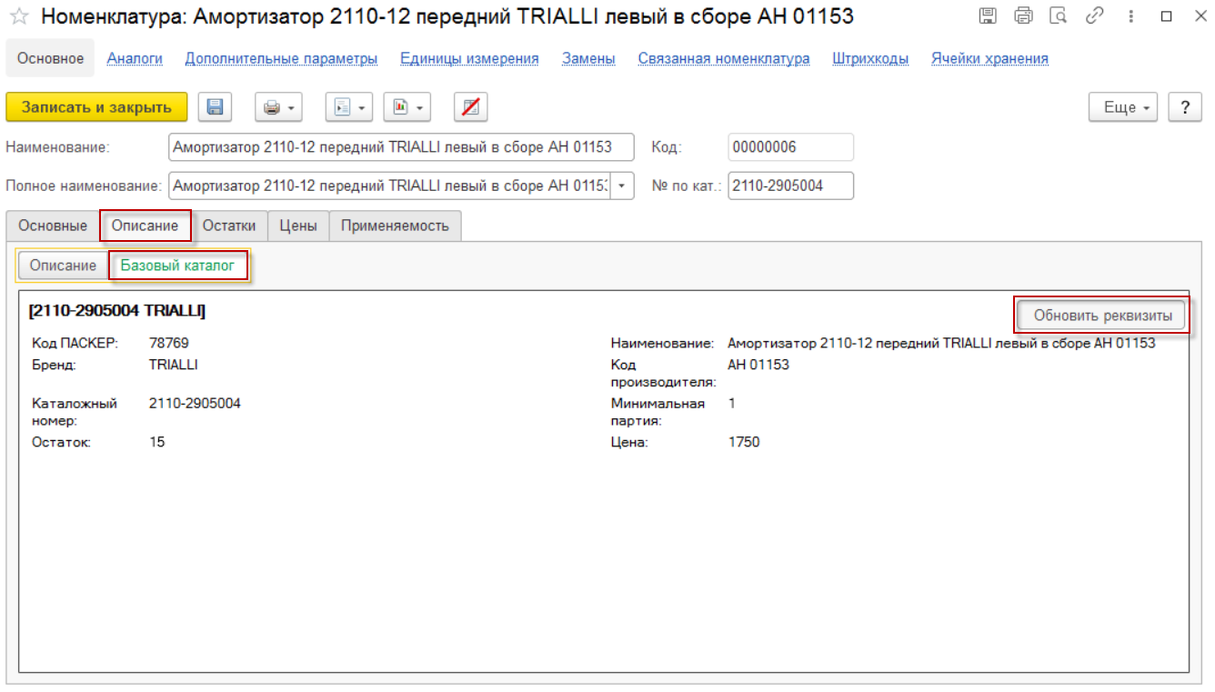Select the Цены tab

(x=298, y=226)
